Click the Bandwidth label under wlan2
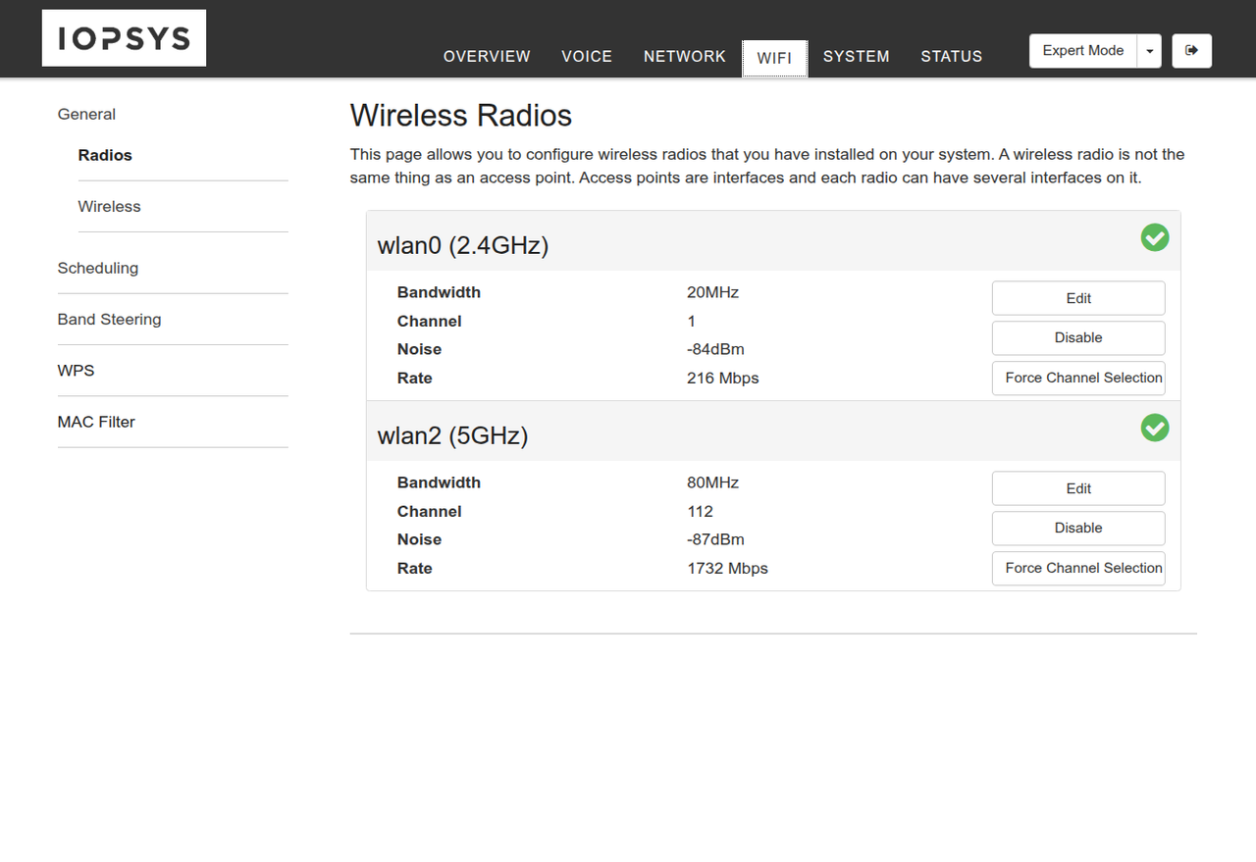 [x=439, y=482]
